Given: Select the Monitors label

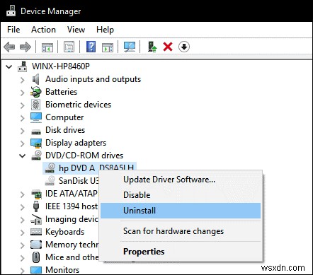Looking at the screenshot, I should (62, 270).
